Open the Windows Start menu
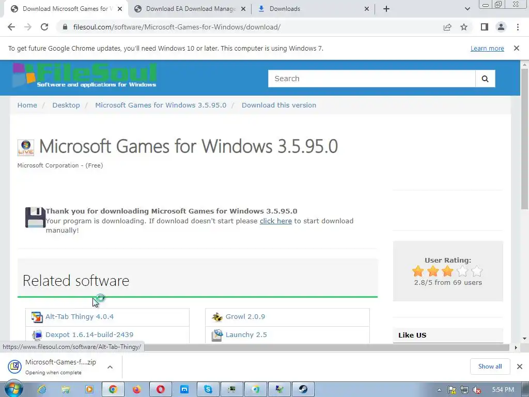 tap(13, 389)
